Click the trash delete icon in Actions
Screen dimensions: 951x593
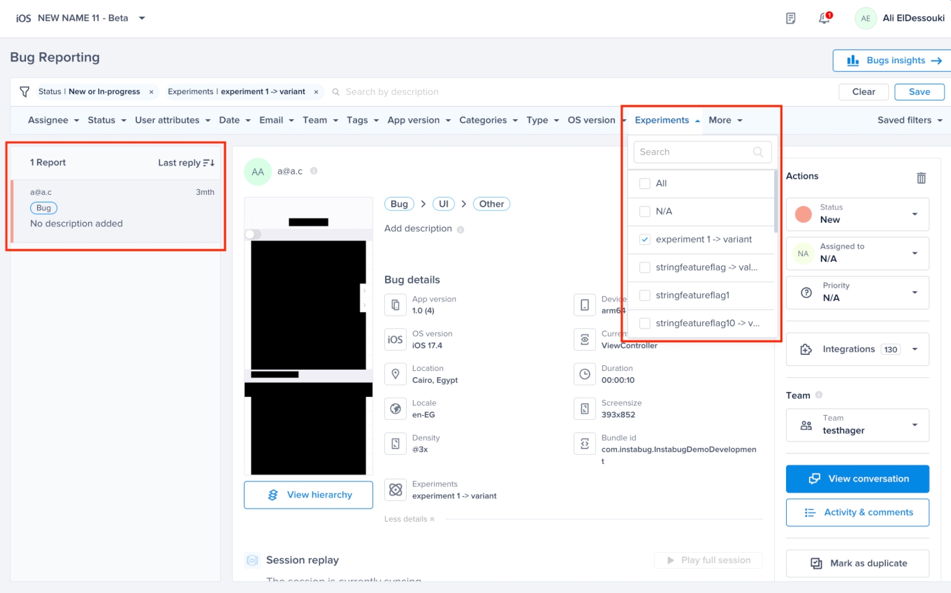[921, 178]
